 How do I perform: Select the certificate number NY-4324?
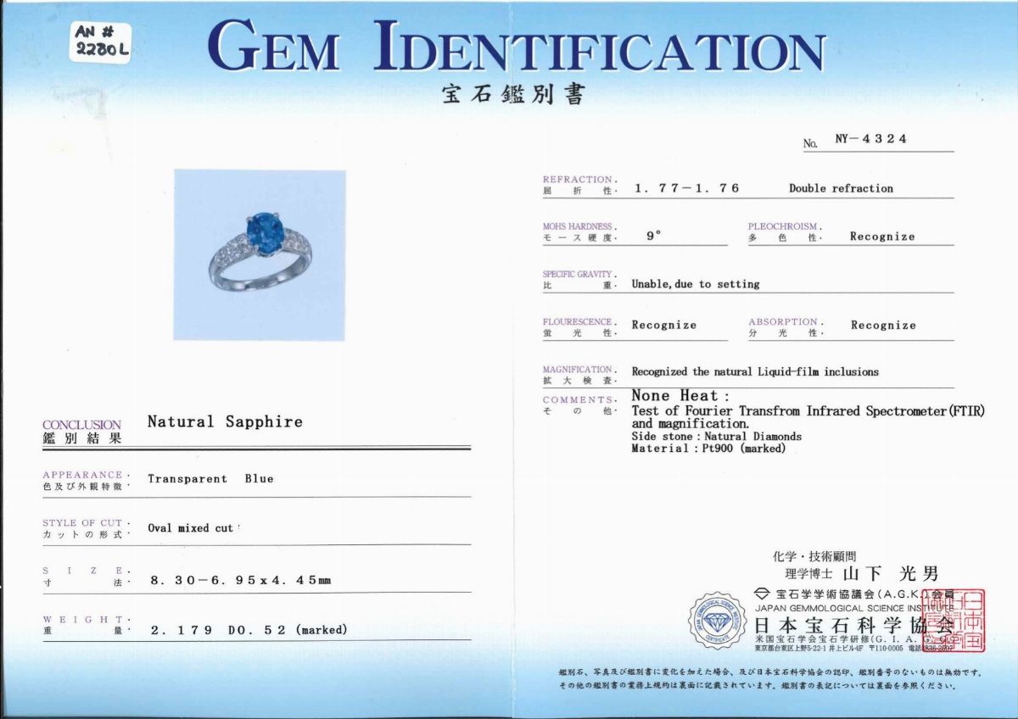870,139
